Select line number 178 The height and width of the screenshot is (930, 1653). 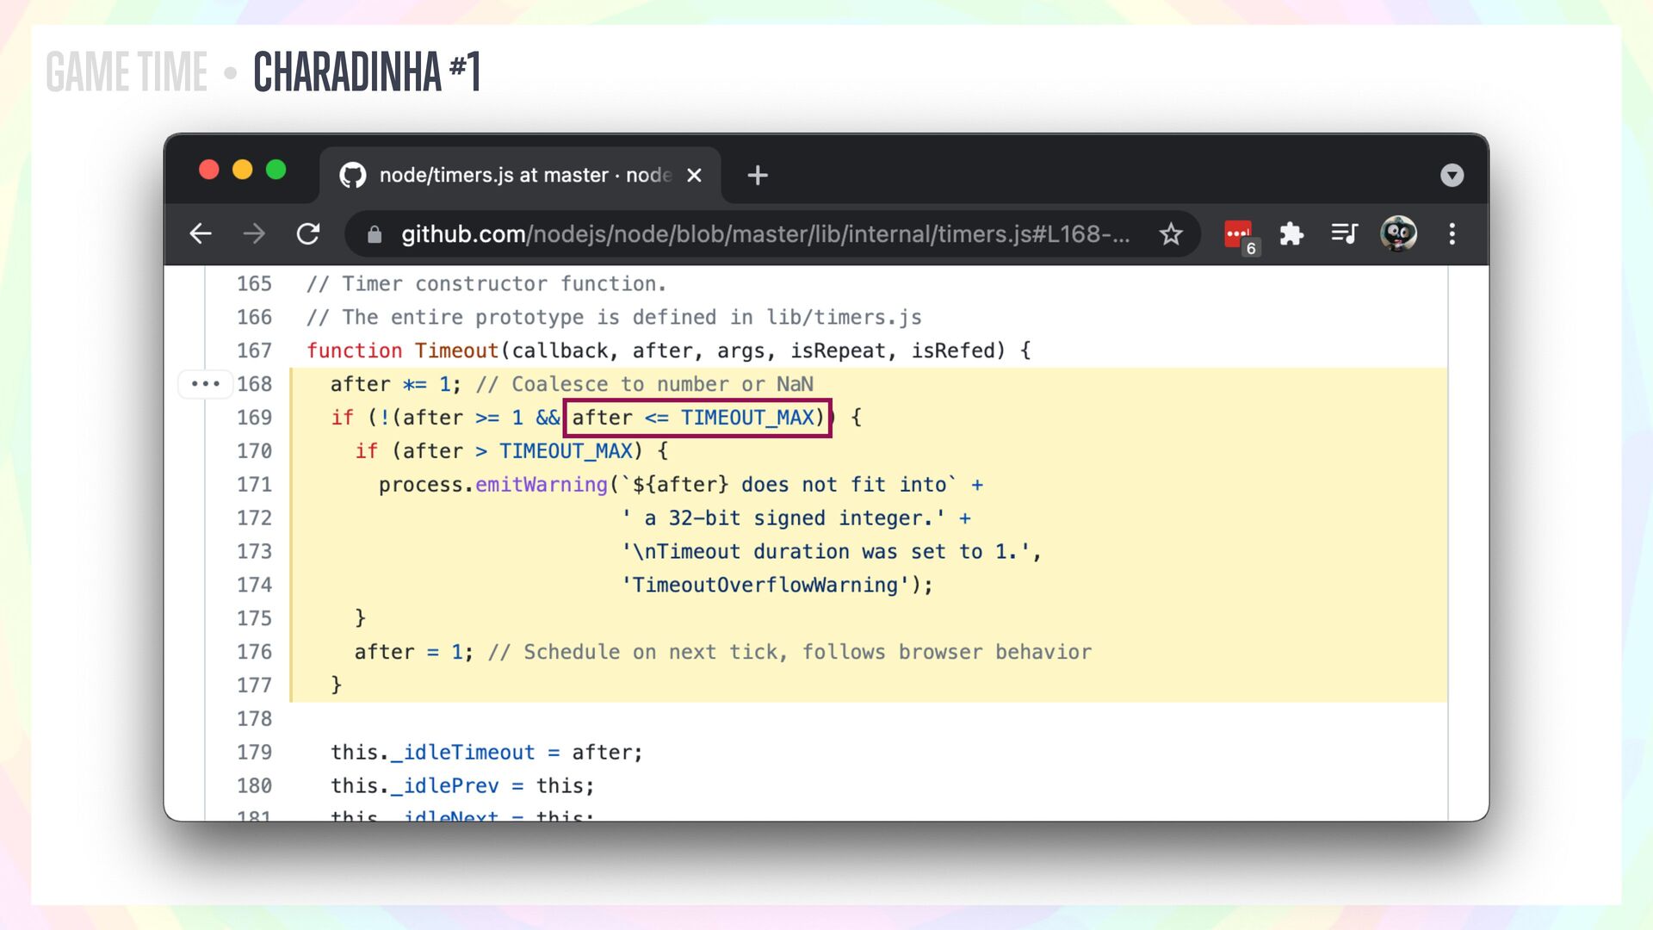click(x=254, y=719)
